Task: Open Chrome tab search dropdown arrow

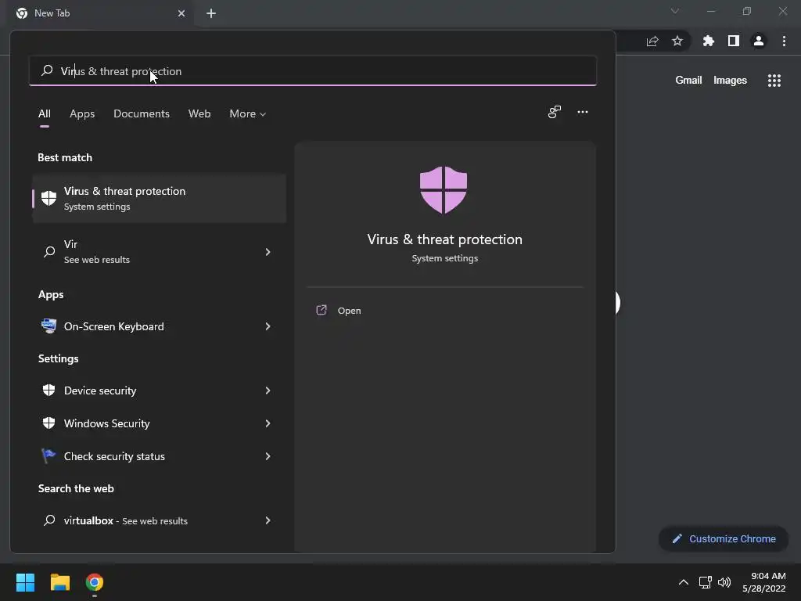Action: coord(675,11)
